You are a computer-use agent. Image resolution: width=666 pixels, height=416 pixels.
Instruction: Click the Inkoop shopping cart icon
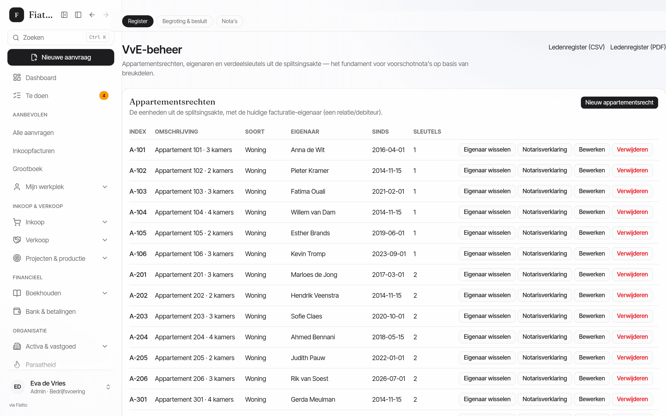(17, 222)
